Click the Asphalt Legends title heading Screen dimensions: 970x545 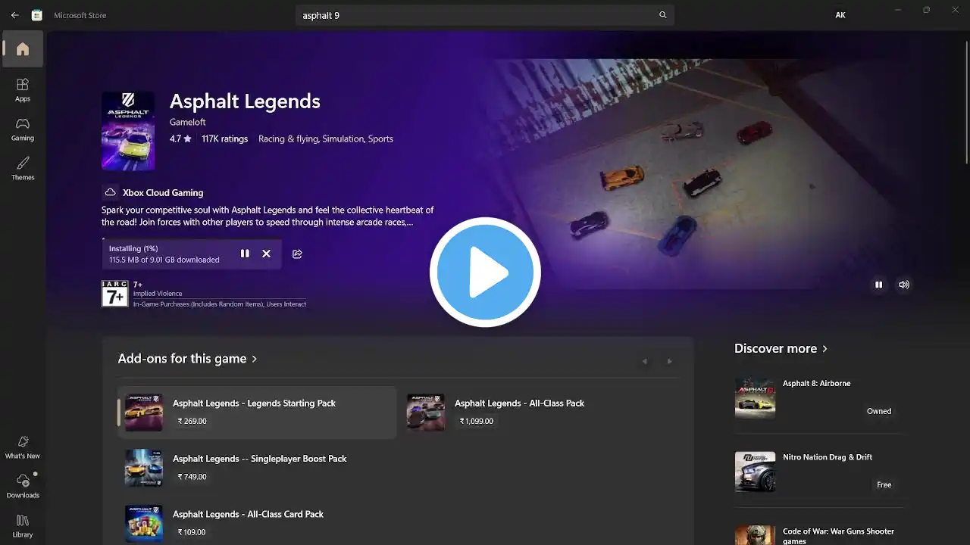coord(245,101)
